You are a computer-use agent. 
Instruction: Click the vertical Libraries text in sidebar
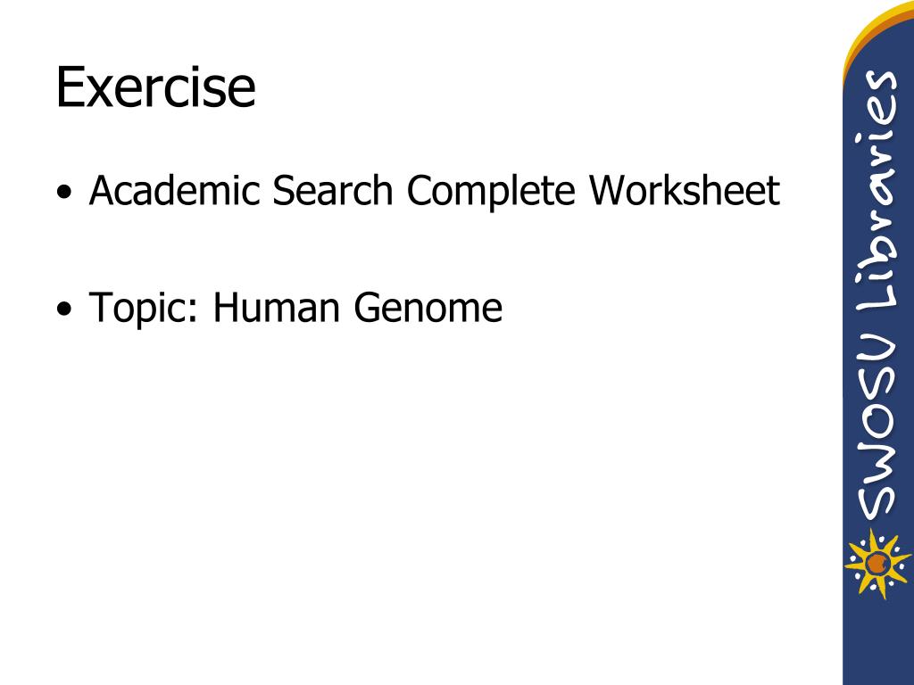click(x=877, y=197)
